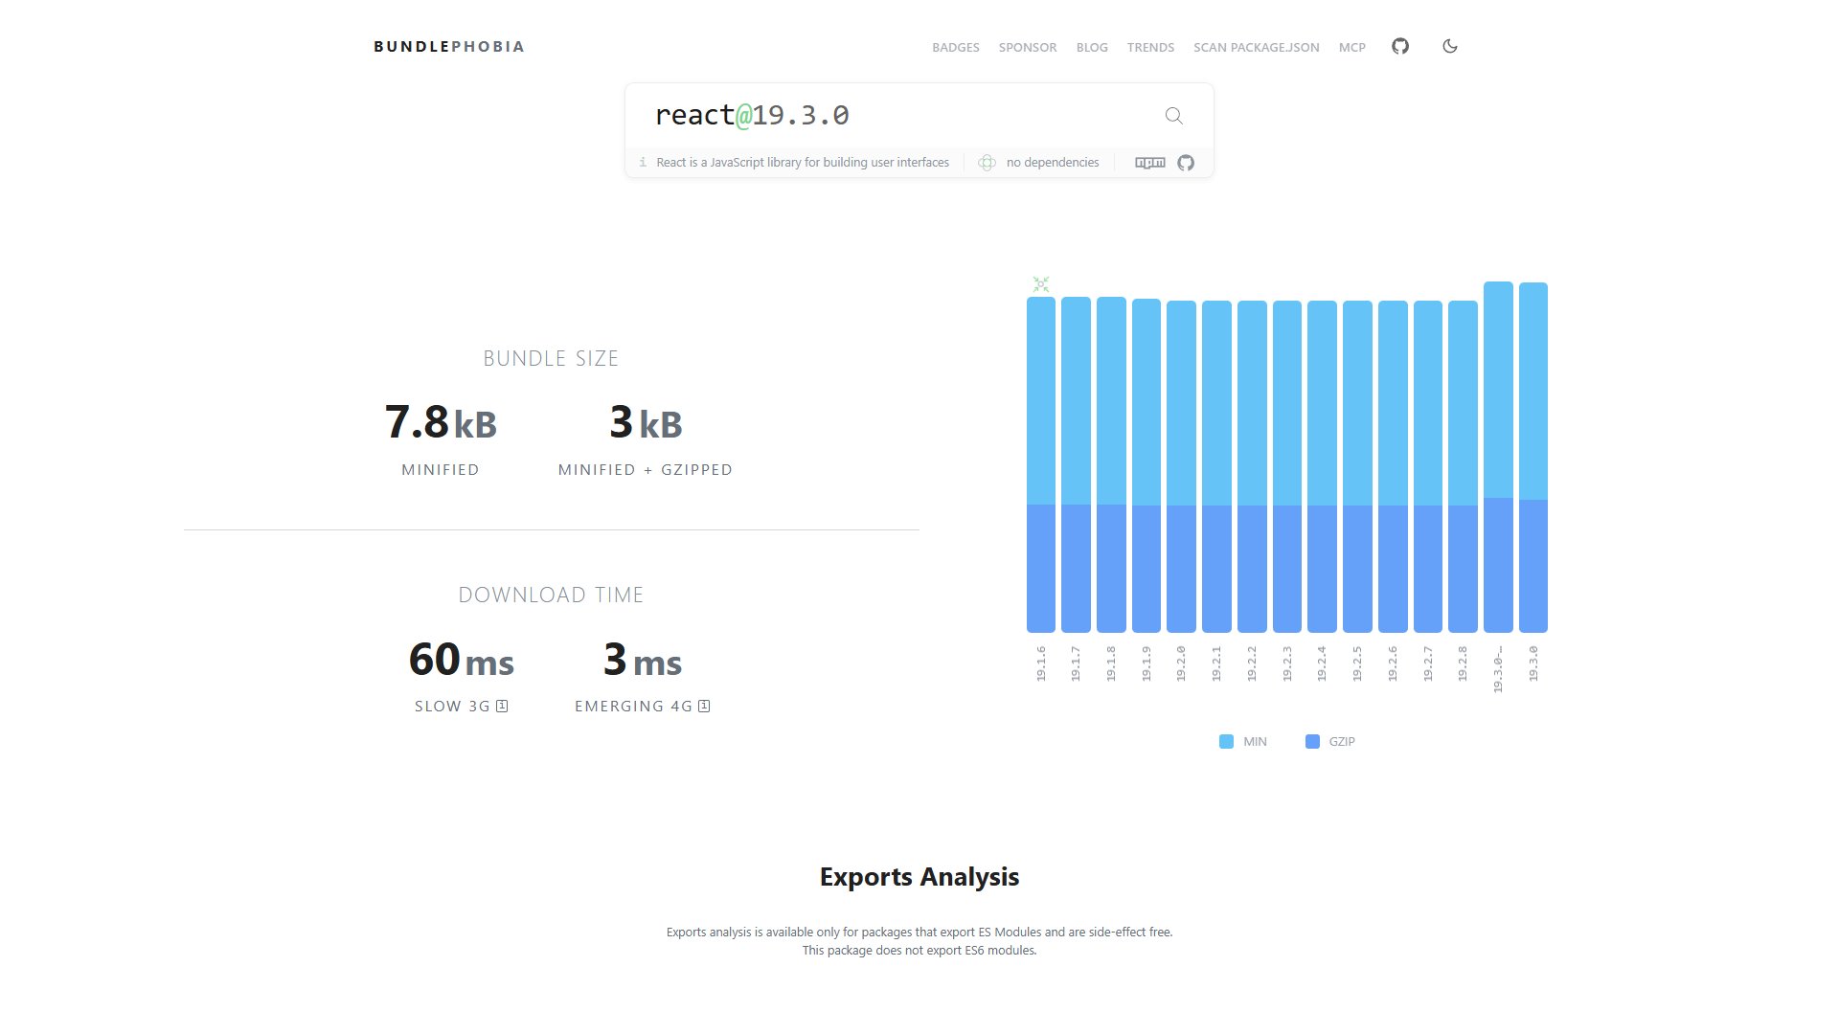The image size is (1839, 1034).
Task: Click the "GZIP" legend label
Action: [1342, 742]
